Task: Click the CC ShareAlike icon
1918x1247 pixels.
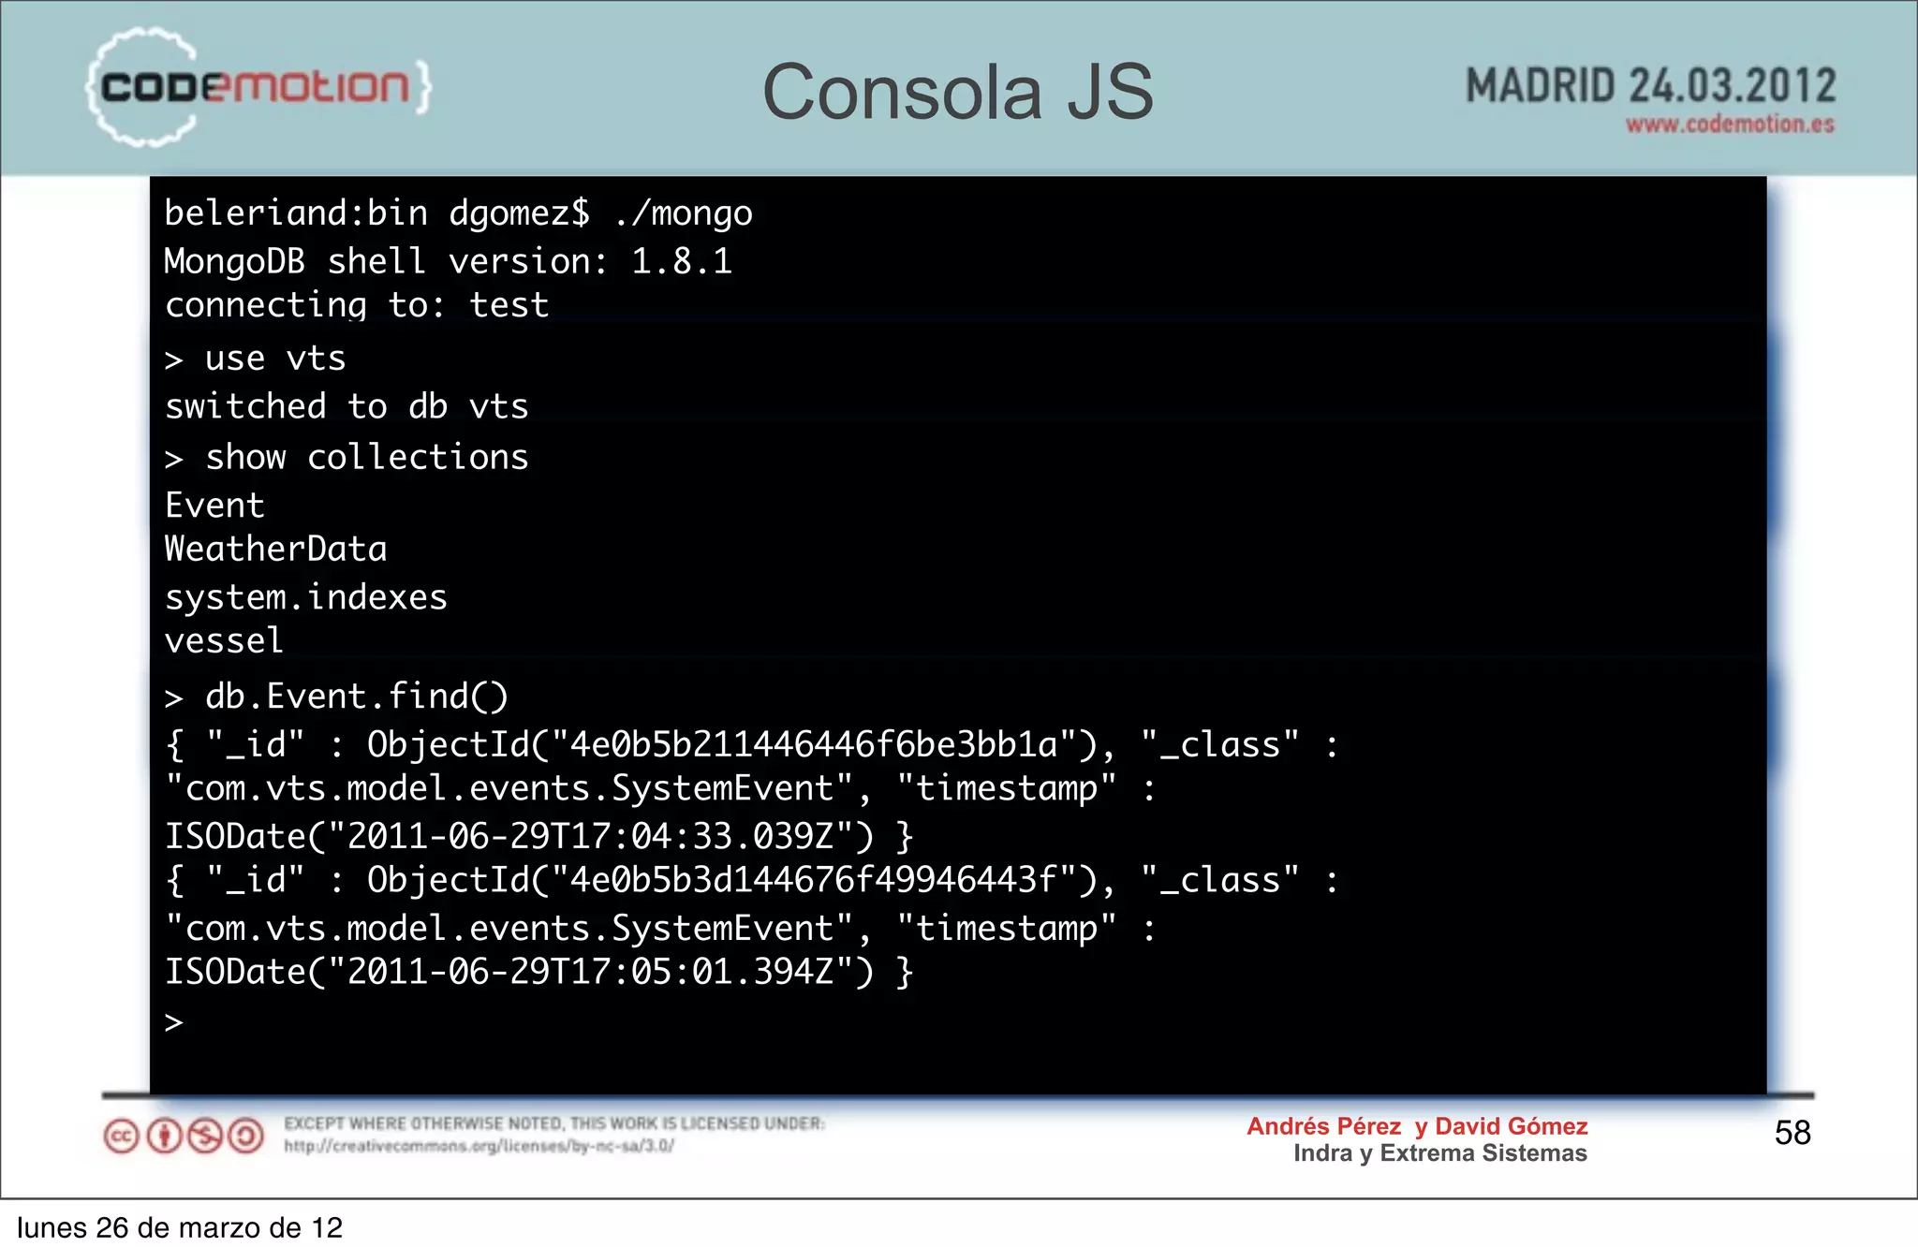Action: point(246,1136)
